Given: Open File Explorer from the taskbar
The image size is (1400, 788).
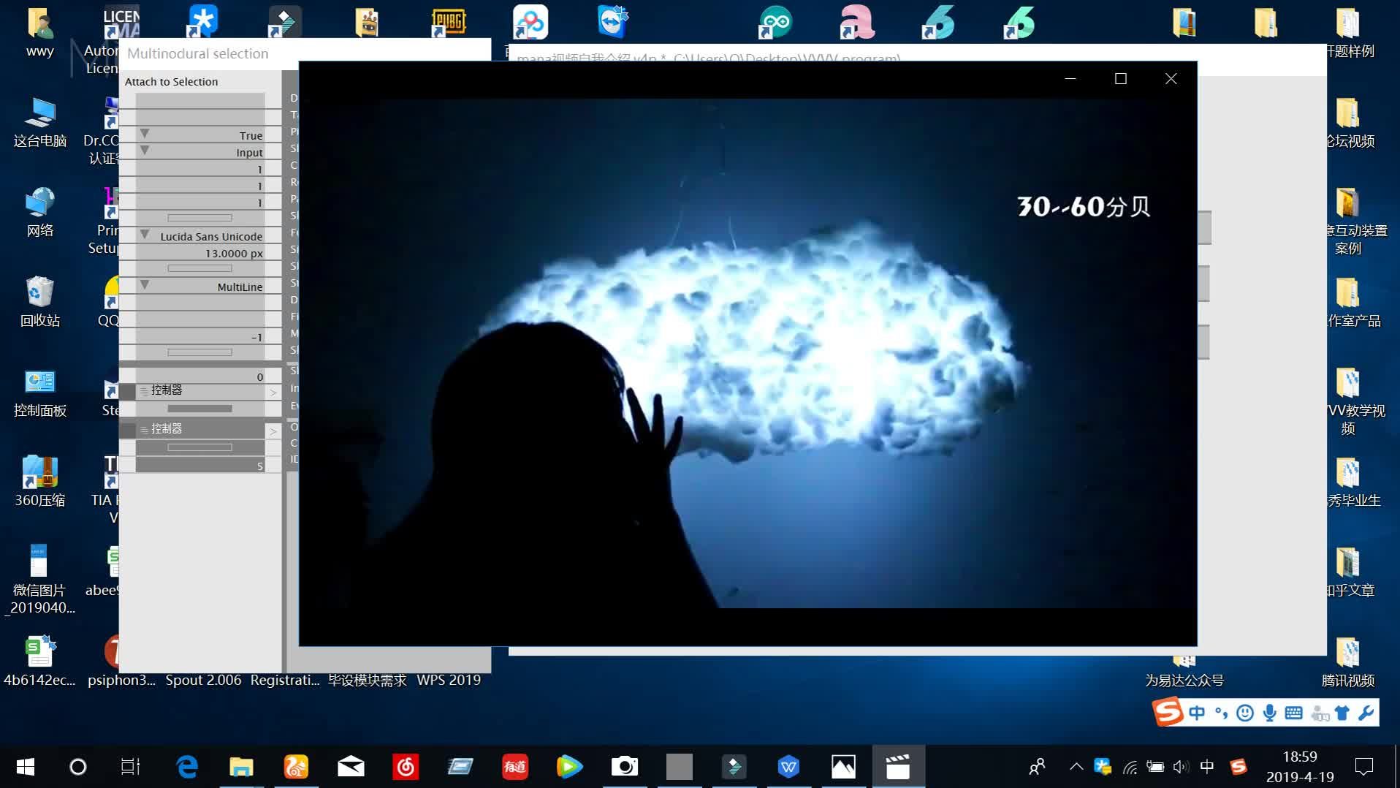Looking at the screenshot, I should coord(241,767).
